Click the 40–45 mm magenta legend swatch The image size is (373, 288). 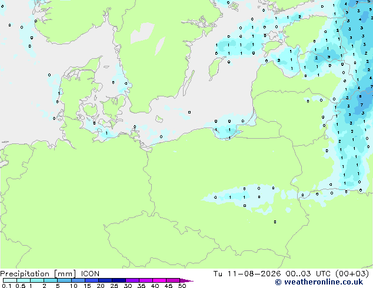tap(159, 280)
